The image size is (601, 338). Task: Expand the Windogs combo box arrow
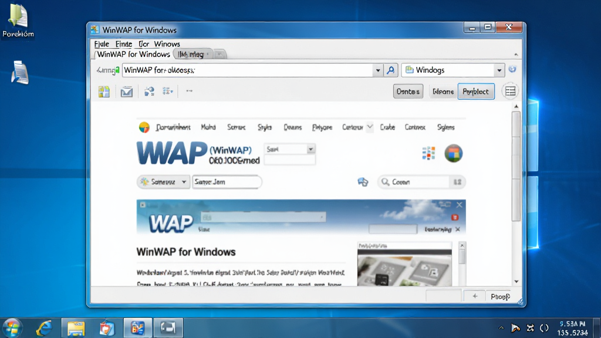(499, 70)
